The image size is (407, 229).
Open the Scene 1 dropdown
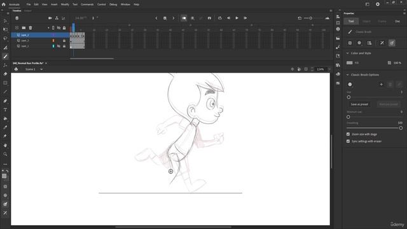pyautogui.click(x=41, y=69)
